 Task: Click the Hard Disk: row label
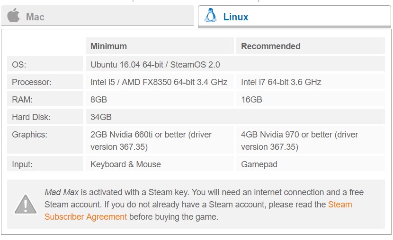point(45,117)
